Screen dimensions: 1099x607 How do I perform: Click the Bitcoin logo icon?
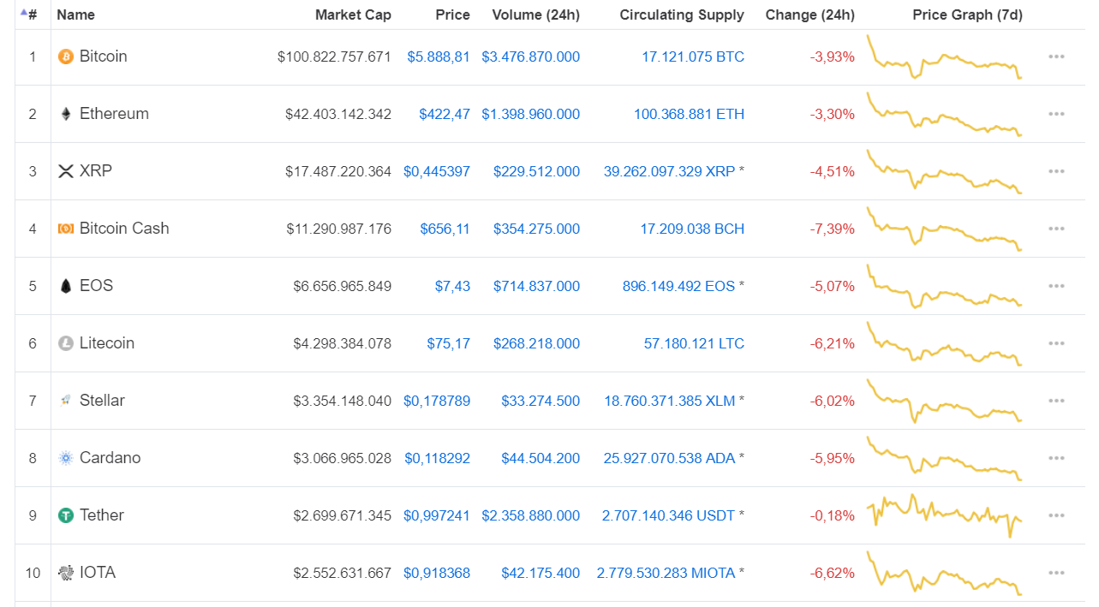click(x=64, y=57)
